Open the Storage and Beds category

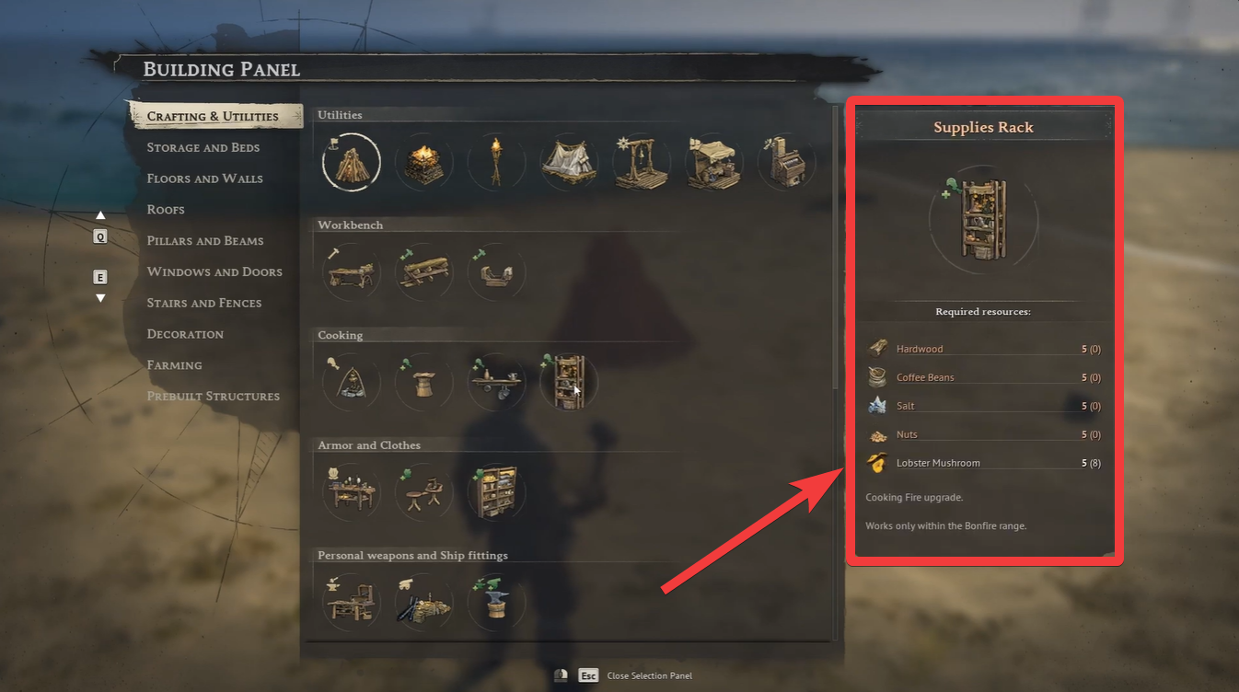(203, 147)
